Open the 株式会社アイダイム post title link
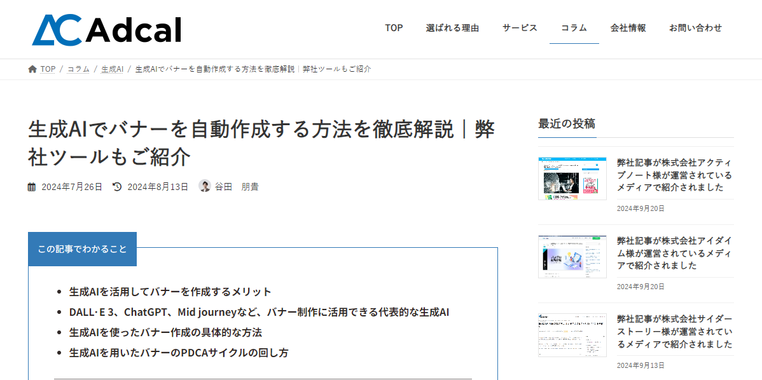Viewport: 762px width, 380px height. click(x=674, y=254)
